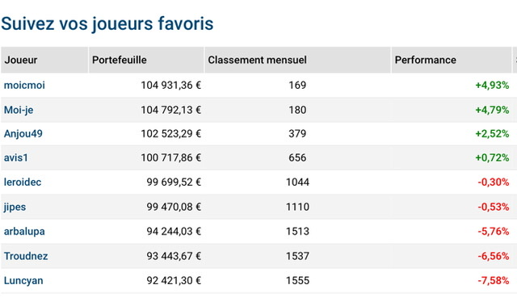Open player profile arbalupa
Screen dimensions: 517x306
pos(24,231)
